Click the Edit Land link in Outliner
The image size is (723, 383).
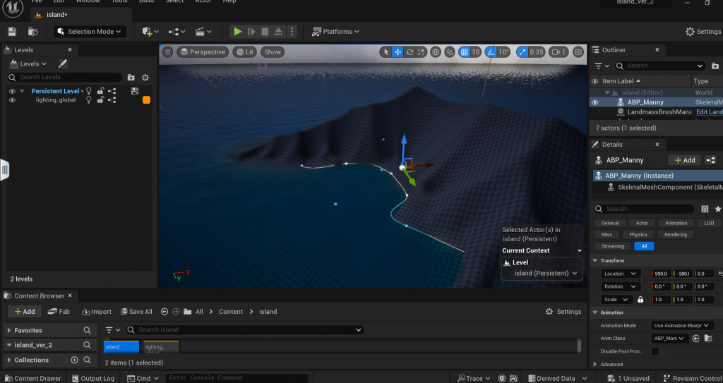[709, 112]
